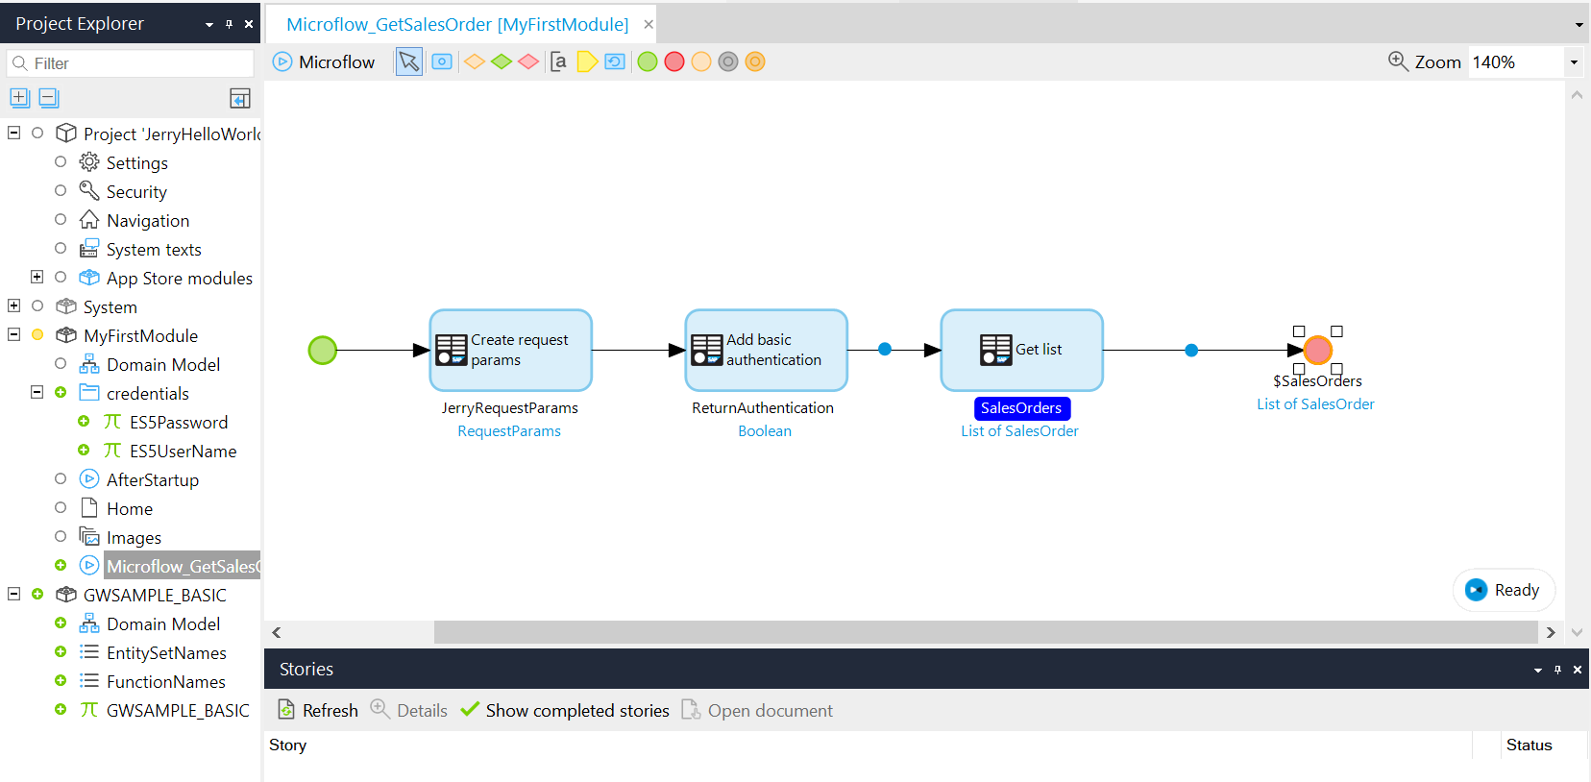
Task: Click the highlighted SalesOrders variable label
Action: pyautogui.click(x=1021, y=408)
